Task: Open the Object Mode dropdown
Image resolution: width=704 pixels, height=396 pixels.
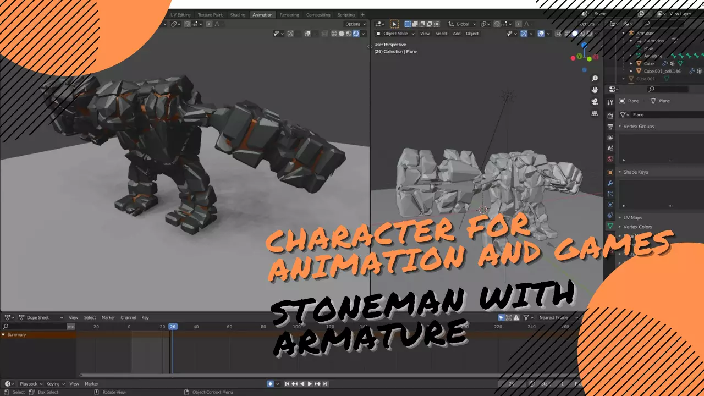Action: 396,34
